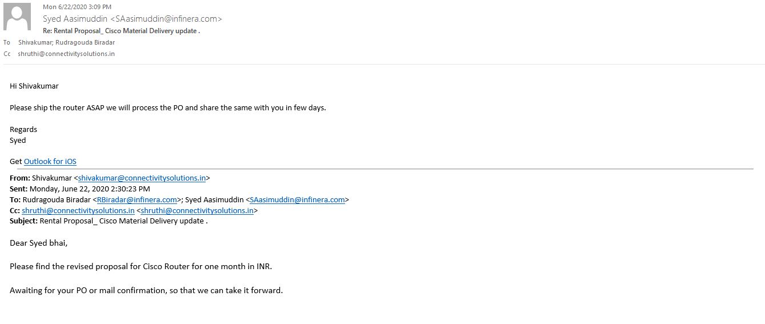765x324 pixels.
Task: Click shruthi link inside angle brackets
Action: pyautogui.click(x=197, y=210)
